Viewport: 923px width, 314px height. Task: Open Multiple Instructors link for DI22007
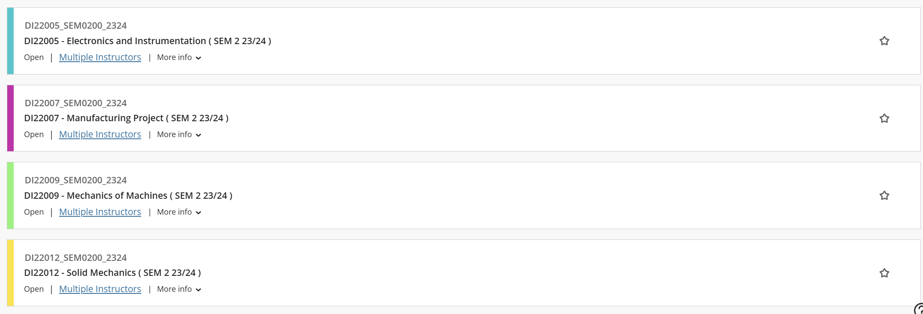tap(100, 135)
